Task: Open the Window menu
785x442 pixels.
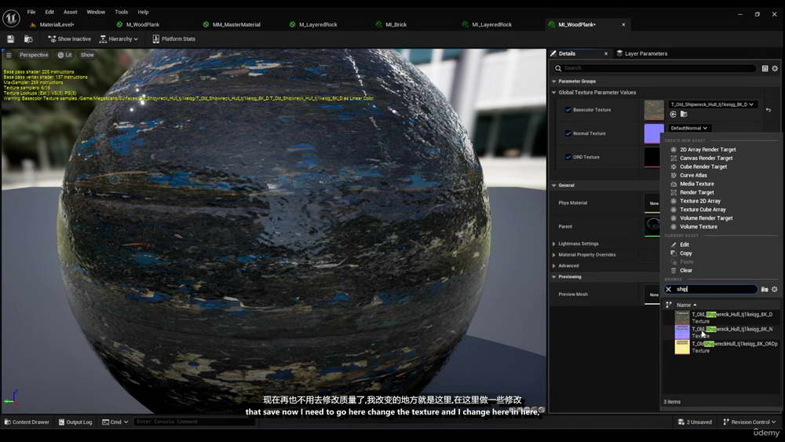Action: click(96, 12)
